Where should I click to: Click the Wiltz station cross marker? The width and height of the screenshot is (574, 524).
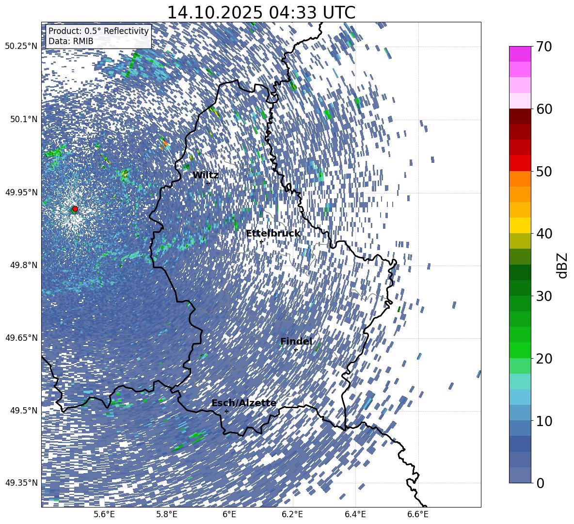click(208, 183)
